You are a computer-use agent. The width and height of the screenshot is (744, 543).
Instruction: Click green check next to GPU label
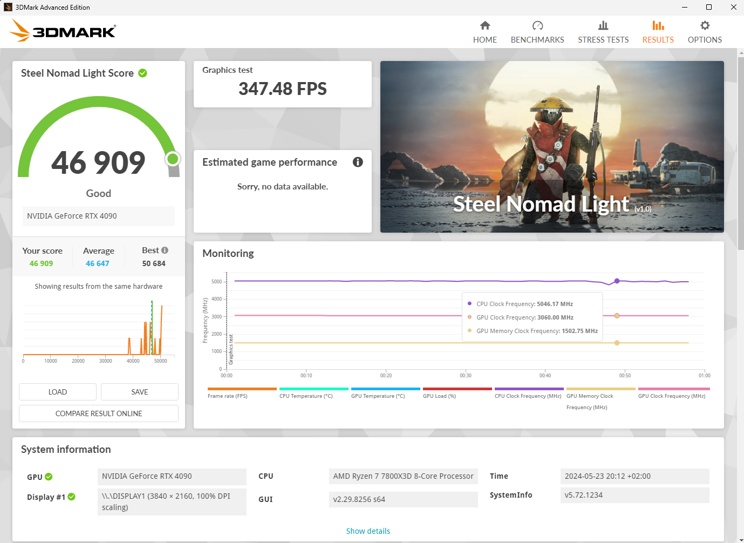coord(49,477)
